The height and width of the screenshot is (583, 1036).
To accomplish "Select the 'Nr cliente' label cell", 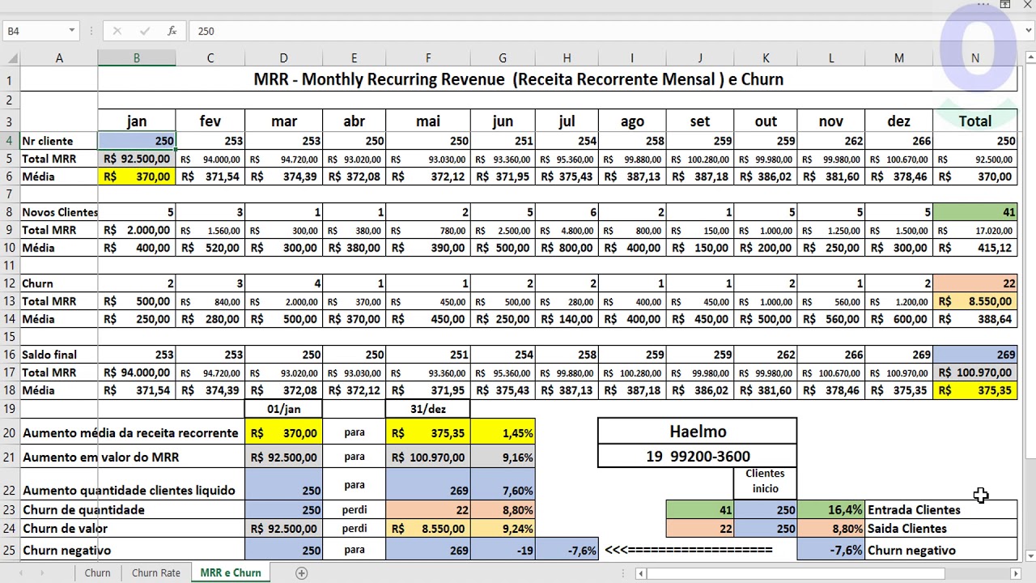I will (x=59, y=141).
